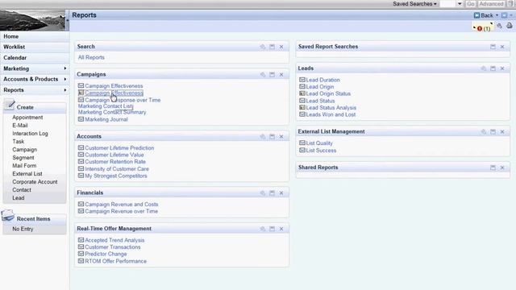Collapse the Shared Reports panel
Image resolution: width=516 pixels, height=290 pixels.
pos(493,168)
